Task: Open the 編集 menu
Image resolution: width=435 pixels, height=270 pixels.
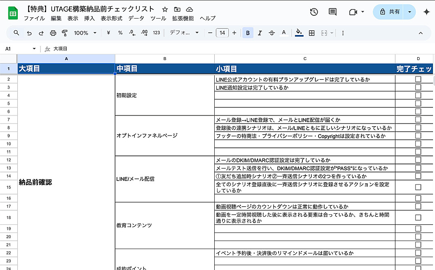Action: 56,19
